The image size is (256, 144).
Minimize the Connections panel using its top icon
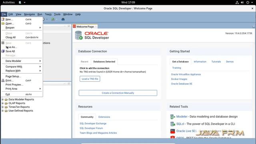coord(69,26)
